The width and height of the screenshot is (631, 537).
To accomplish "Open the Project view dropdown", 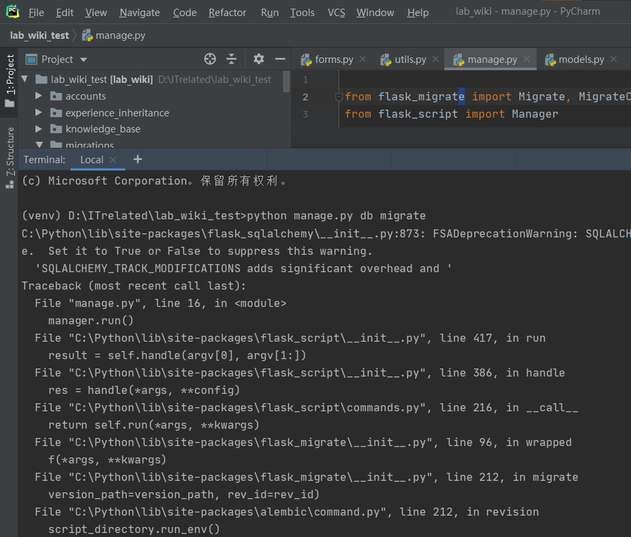I will tap(64, 60).
